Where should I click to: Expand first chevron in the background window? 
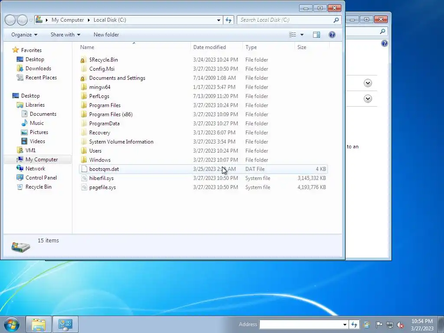coord(368,83)
